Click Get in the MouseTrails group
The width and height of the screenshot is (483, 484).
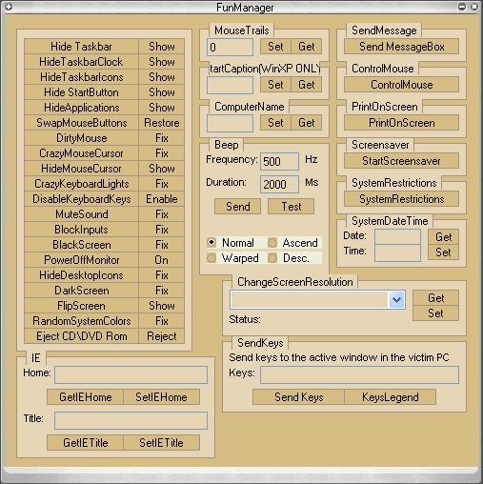(x=307, y=47)
